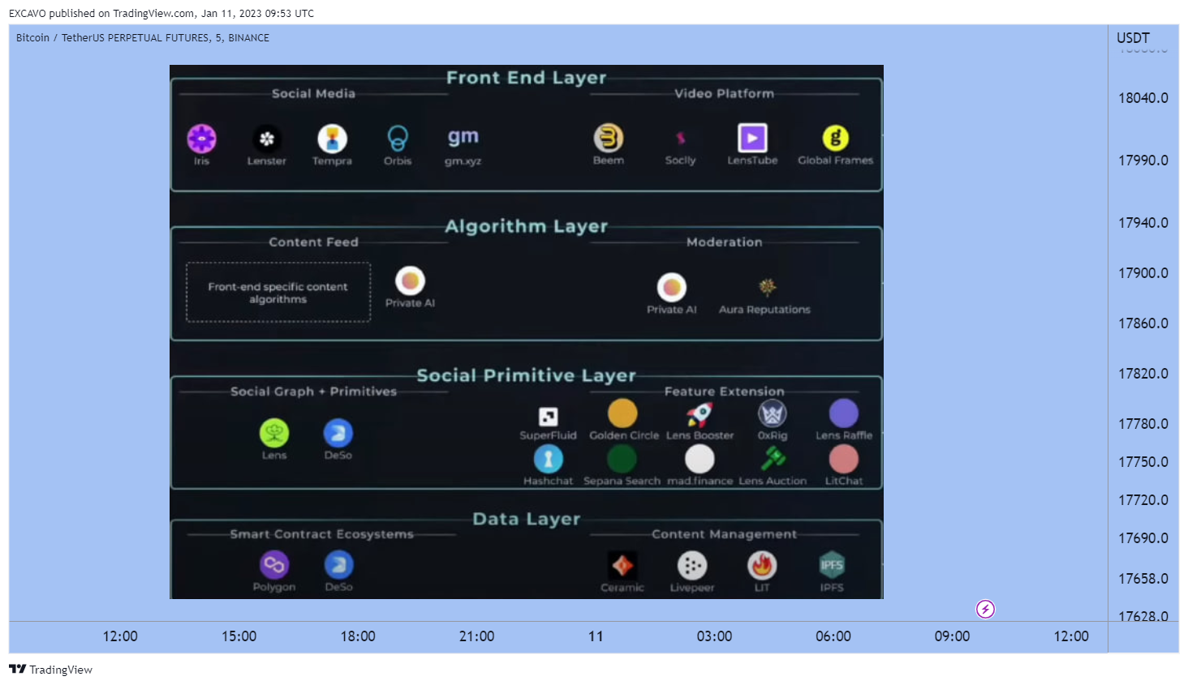The width and height of the screenshot is (1188, 685).
Task: Click the 17720.0 price label
Action: (x=1143, y=500)
